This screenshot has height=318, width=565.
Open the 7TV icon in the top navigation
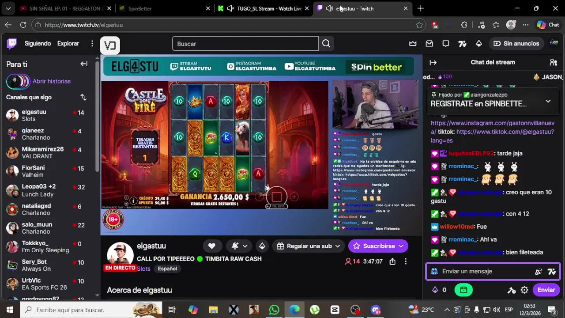[x=462, y=43]
